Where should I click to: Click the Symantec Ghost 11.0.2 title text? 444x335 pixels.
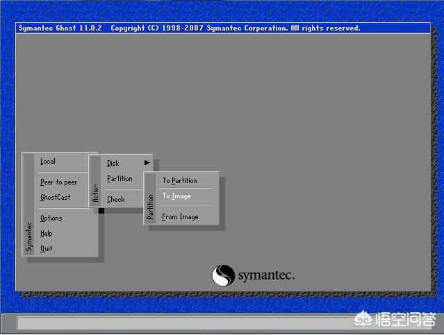(x=60, y=28)
